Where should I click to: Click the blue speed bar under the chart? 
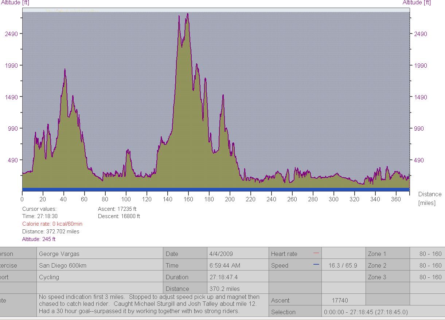coord(216,189)
